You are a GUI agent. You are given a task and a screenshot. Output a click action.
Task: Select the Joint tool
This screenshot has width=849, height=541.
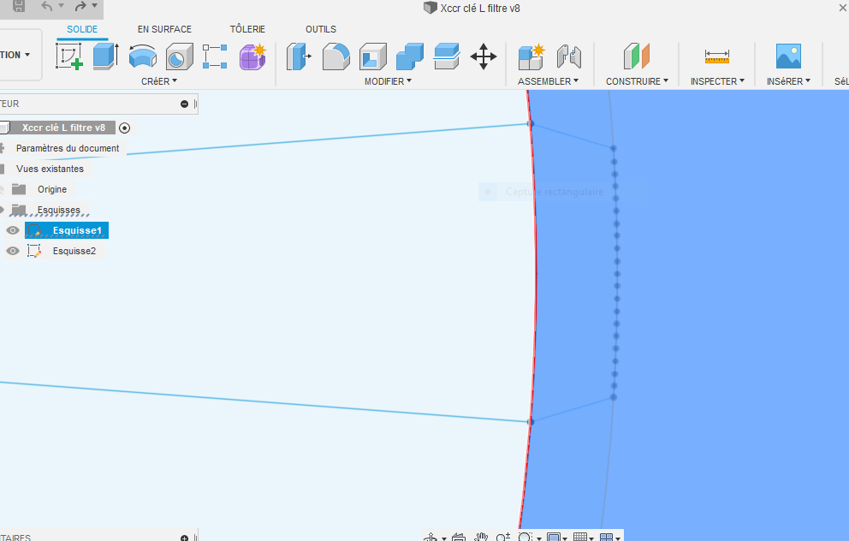[x=569, y=56]
